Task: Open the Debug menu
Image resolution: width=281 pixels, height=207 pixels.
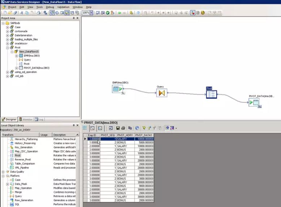Action: coord(50,7)
